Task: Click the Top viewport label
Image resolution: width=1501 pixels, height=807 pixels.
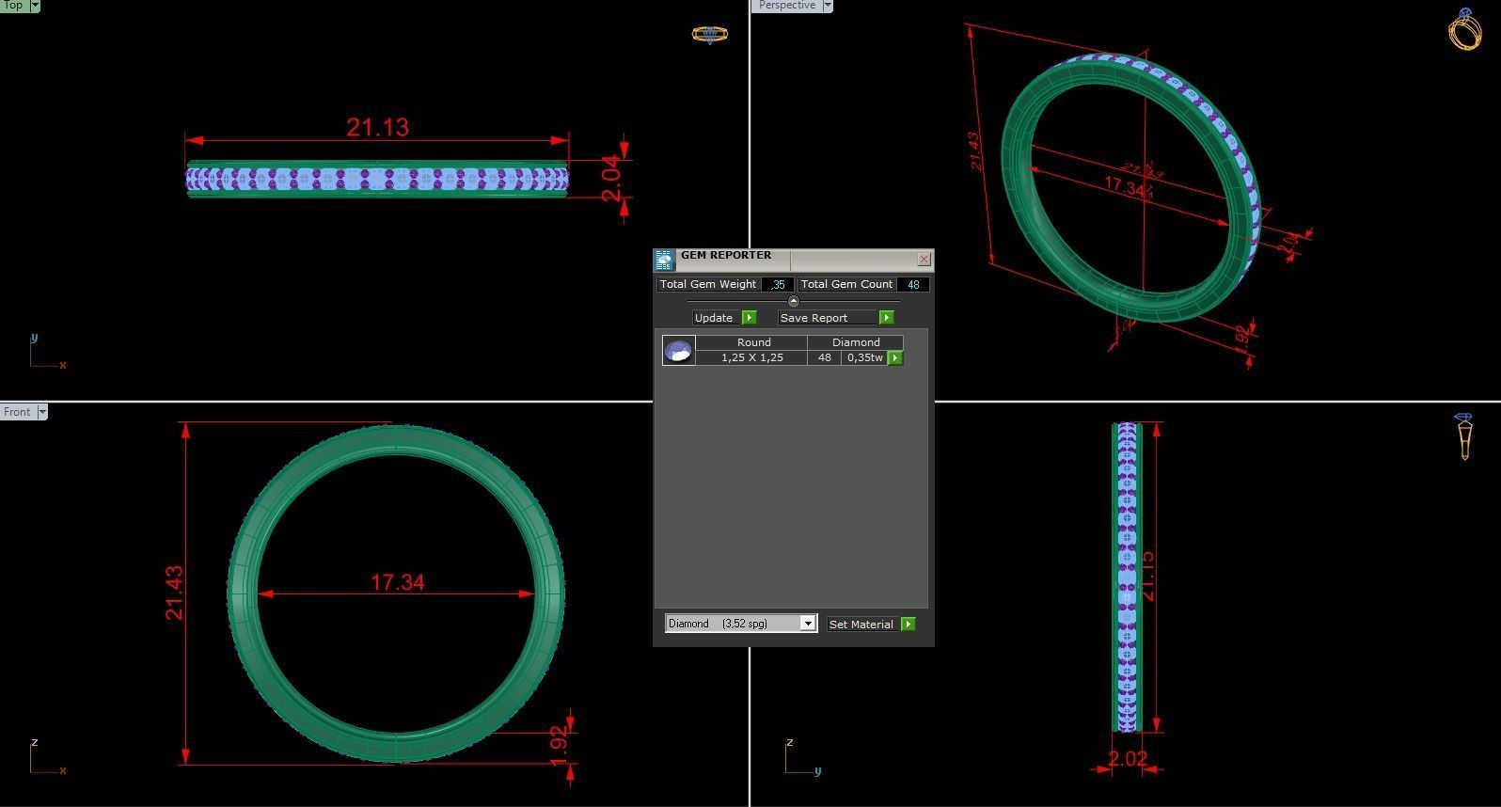Action: [14, 6]
